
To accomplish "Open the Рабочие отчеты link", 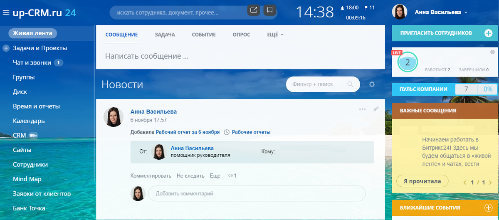I will pos(251,132).
